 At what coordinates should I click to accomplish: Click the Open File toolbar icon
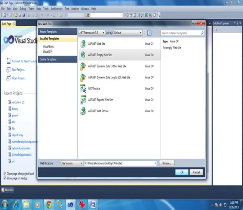click(16, 15)
